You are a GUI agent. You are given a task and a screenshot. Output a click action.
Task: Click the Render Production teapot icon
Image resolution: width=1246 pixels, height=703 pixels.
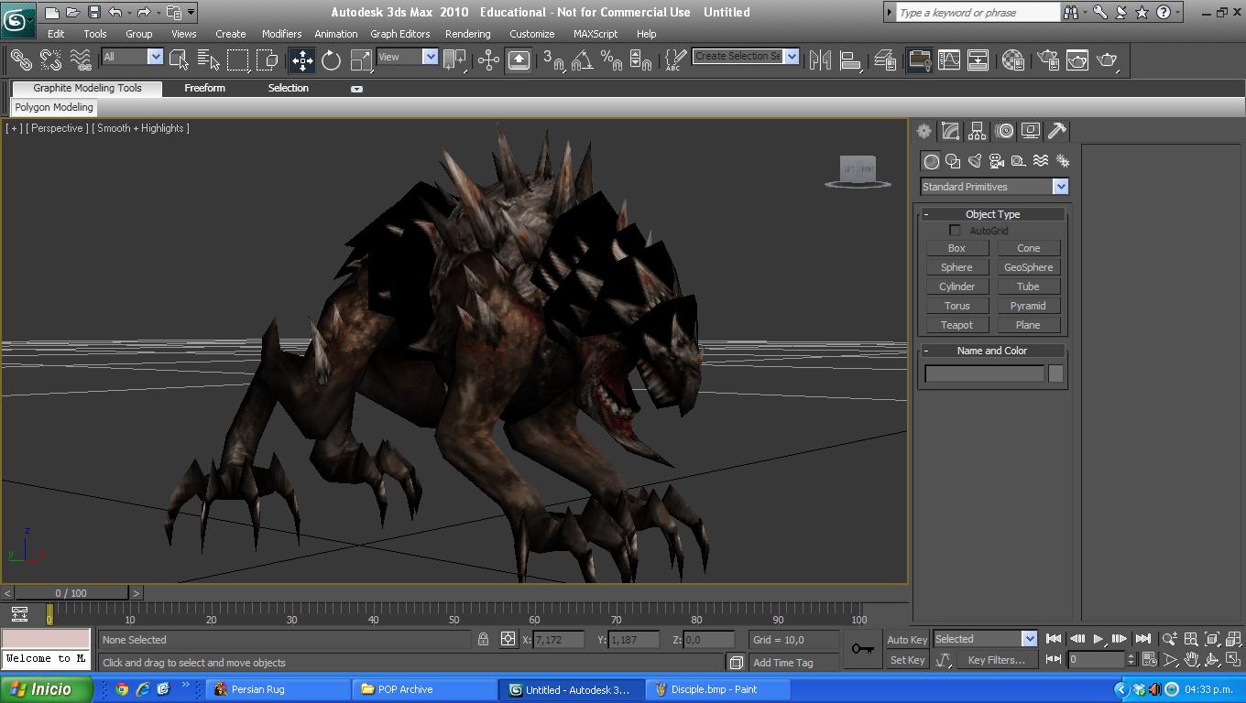point(1108,60)
